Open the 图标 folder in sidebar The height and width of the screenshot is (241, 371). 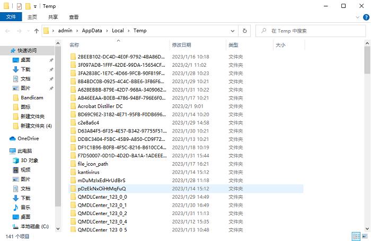click(25, 107)
